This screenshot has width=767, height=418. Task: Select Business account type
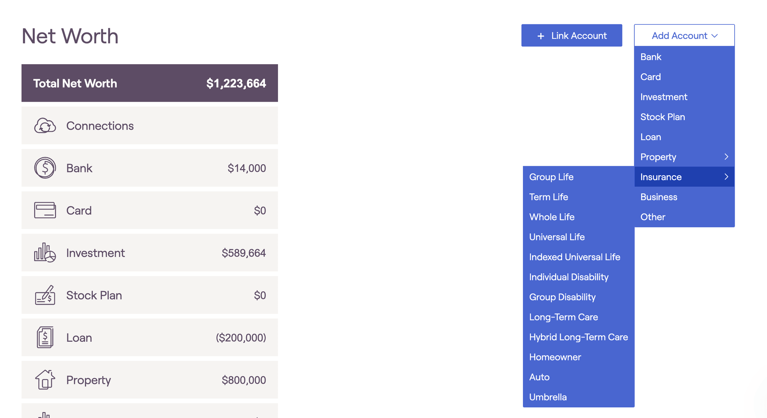[659, 197]
